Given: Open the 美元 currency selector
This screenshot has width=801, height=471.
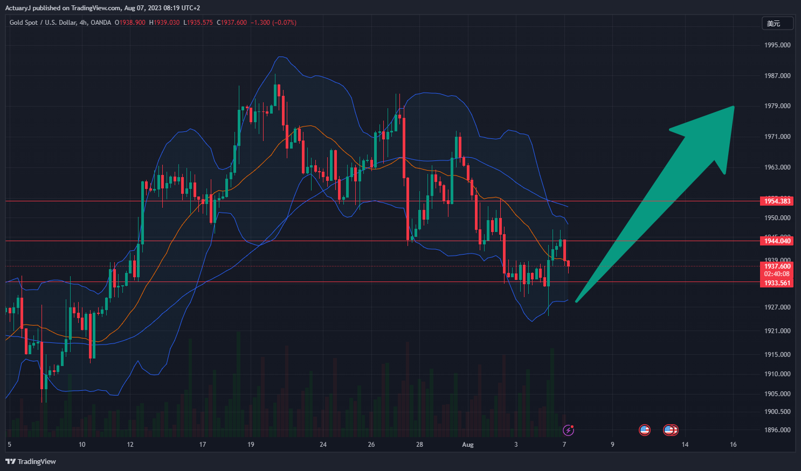Looking at the screenshot, I should [777, 23].
